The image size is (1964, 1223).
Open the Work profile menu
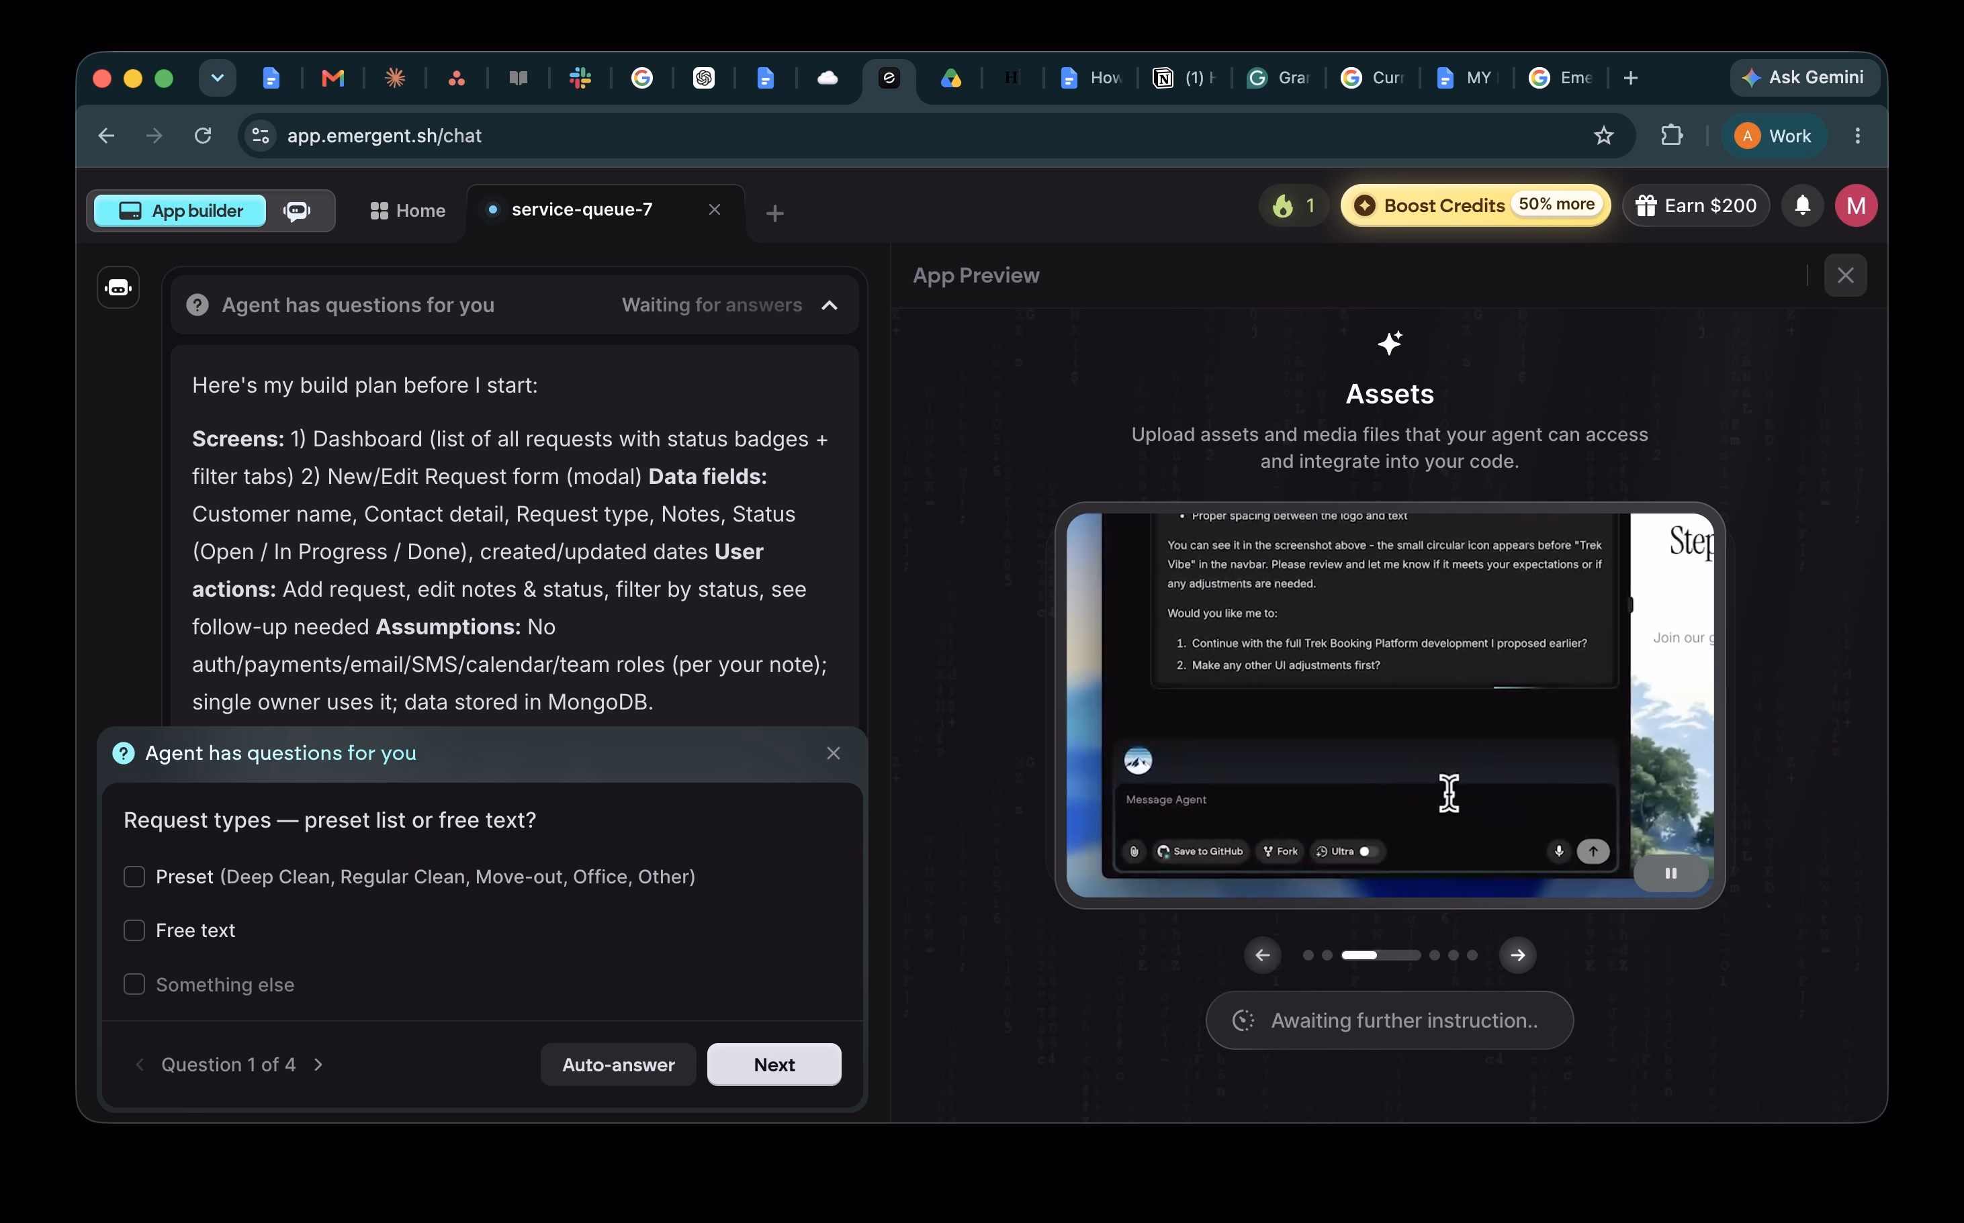(1773, 135)
